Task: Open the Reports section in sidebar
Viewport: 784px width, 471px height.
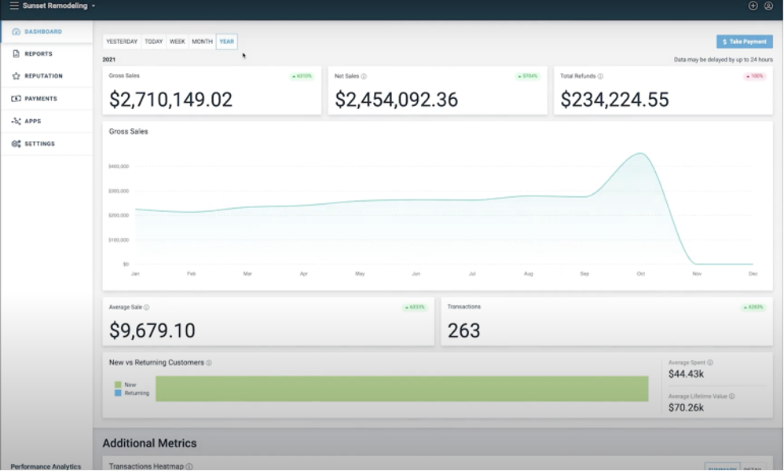Action: click(x=35, y=53)
